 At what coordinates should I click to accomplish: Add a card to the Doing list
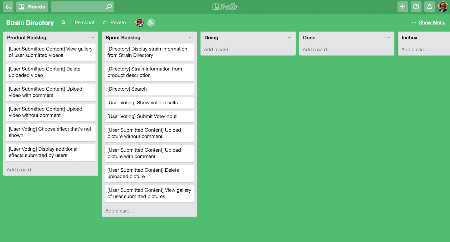click(x=219, y=50)
